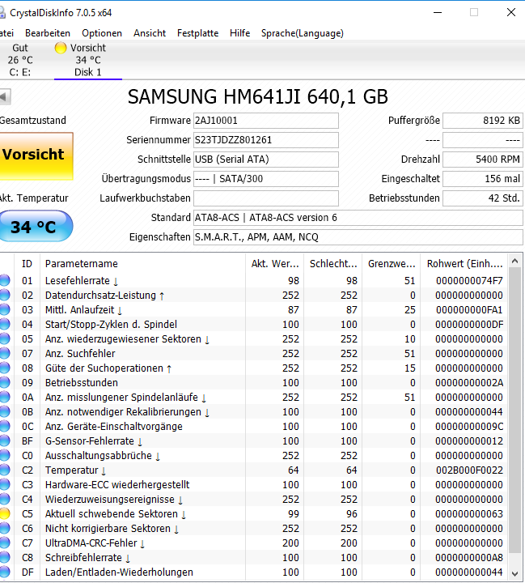Click the Firmware field 2AJ10001
This screenshot has width=525, height=583.
(266, 121)
